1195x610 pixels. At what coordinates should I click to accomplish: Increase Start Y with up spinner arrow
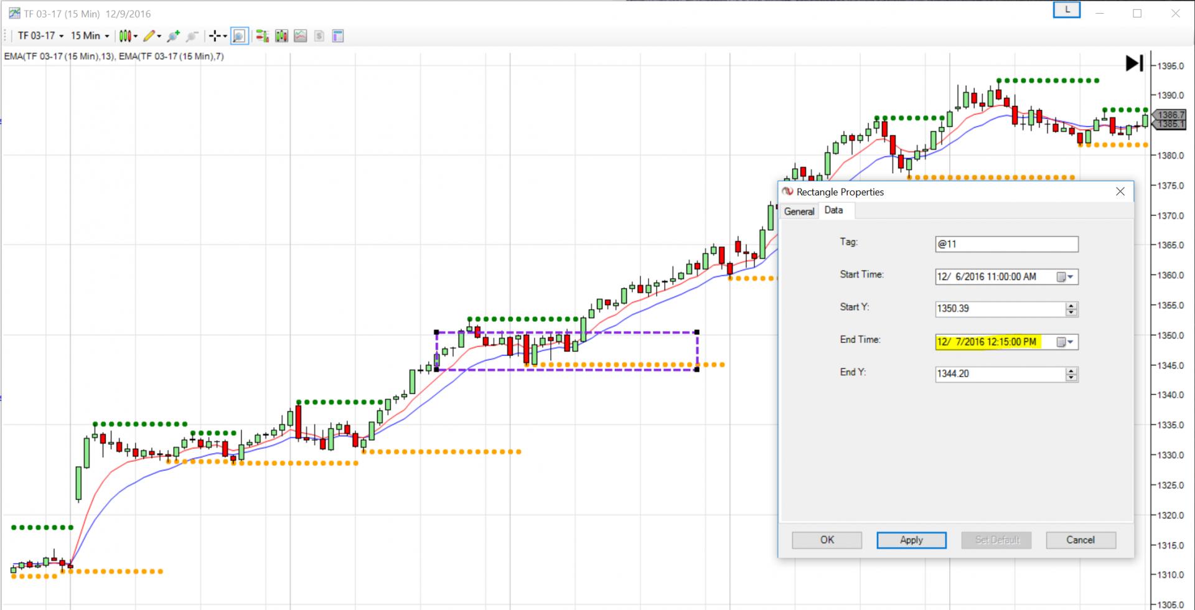click(1071, 306)
